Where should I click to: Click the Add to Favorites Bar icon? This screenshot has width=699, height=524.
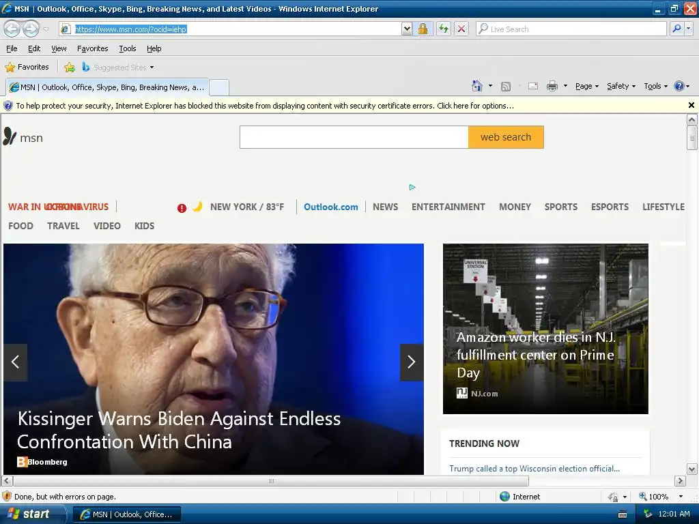pos(69,68)
